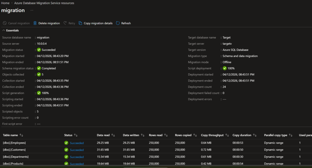Open Azure Database Migration Service resources breadcrumb
The image size is (312, 168).
(44, 3)
